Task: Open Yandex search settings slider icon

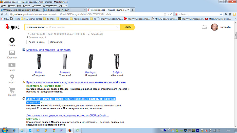Action: 205,27
